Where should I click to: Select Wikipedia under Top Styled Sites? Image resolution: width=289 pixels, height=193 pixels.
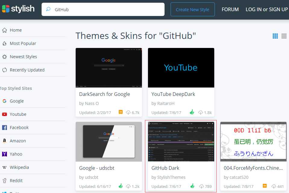click(19, 167)
